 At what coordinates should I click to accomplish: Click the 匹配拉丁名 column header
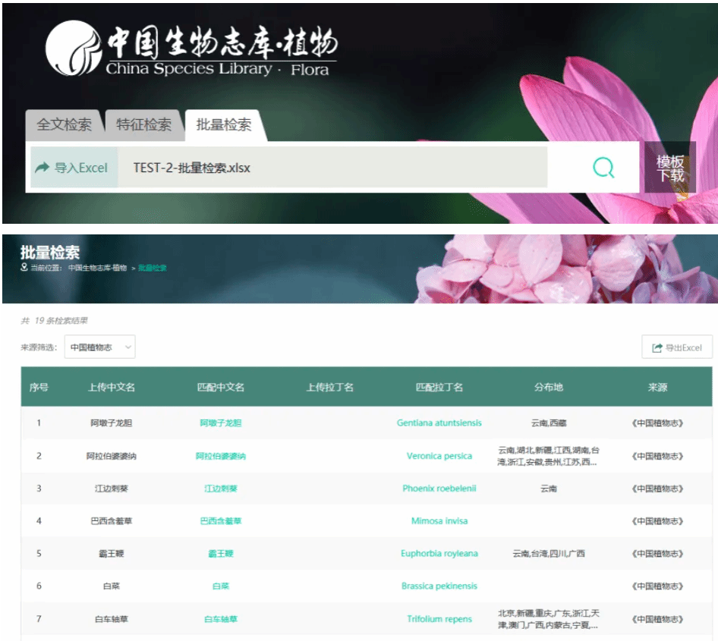(439, 387)
